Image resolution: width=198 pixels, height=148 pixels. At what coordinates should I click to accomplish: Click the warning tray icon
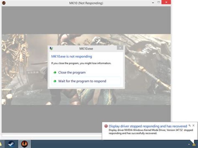point(194,144)
